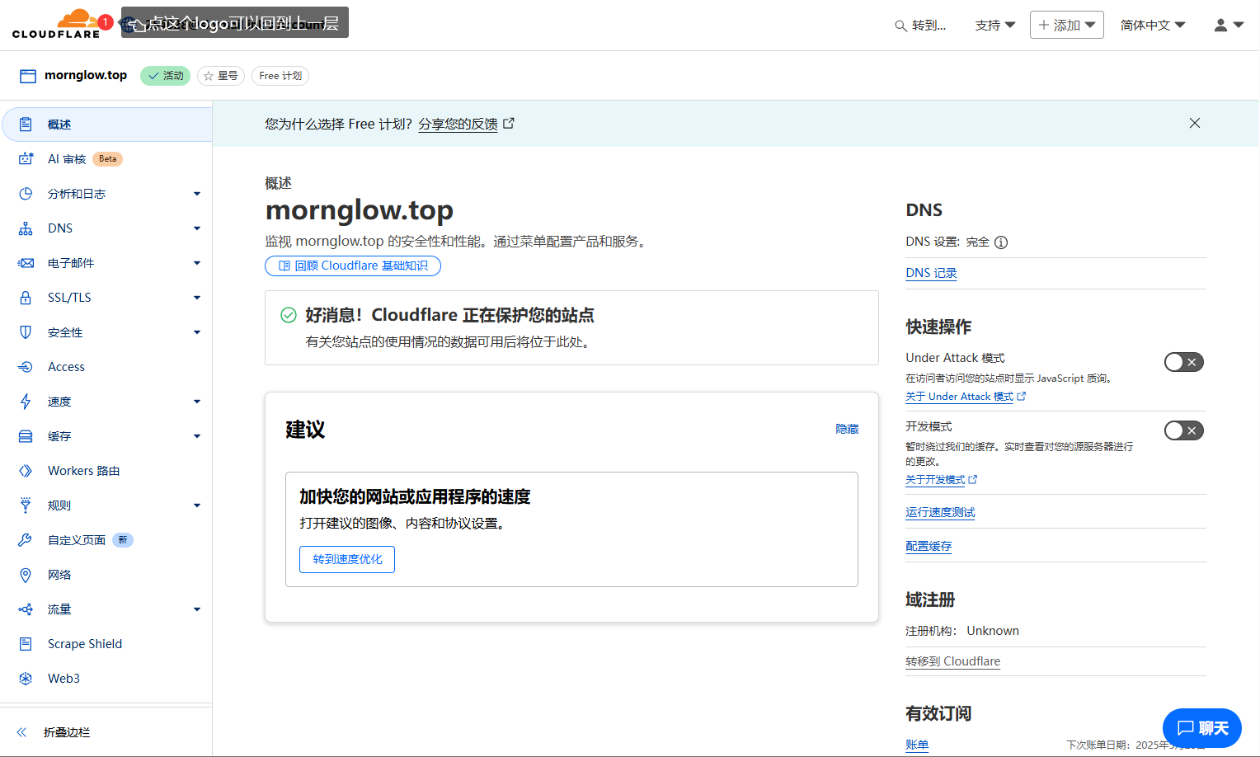Open the 简体中文 language dropdown
Viewport: 1260px width, 757px height.
(x=1153, y=25)
